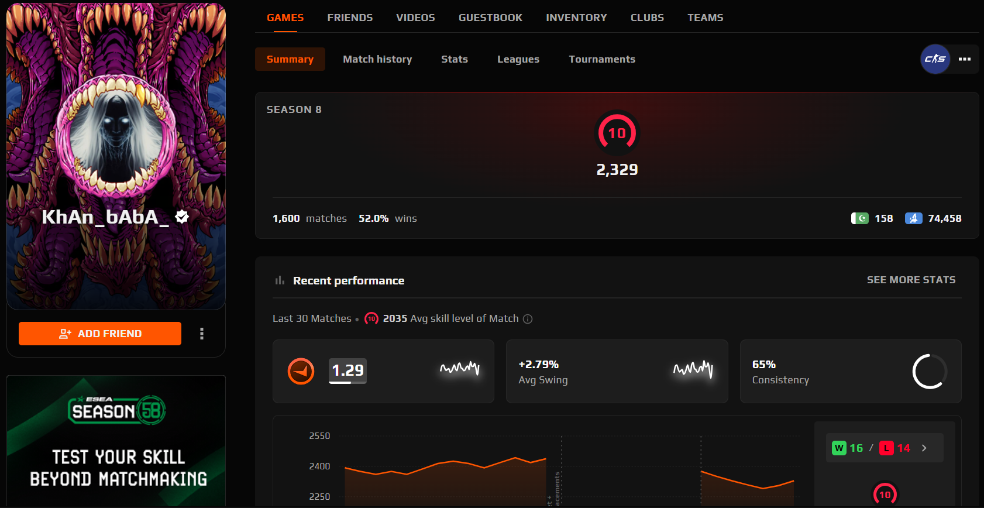Image resolution: width=984 pixels, height=508 pixels.
Task: Click the Avg Swing sparkline graph
Action: 693,369
